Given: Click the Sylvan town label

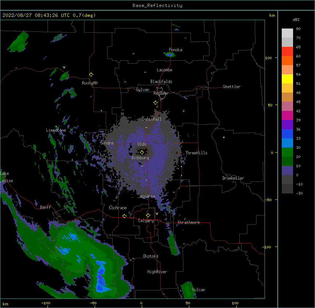Looking at the screenshot, I should pos(143,90).
